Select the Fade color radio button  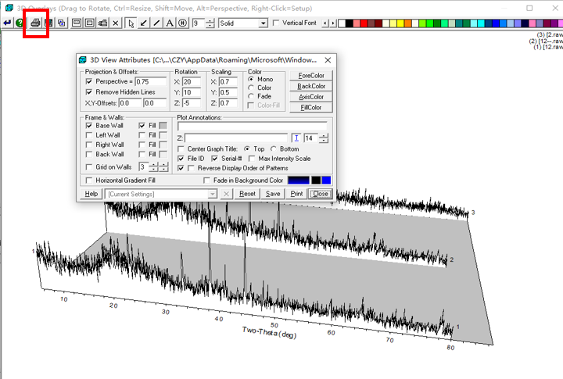pos(250,96)
